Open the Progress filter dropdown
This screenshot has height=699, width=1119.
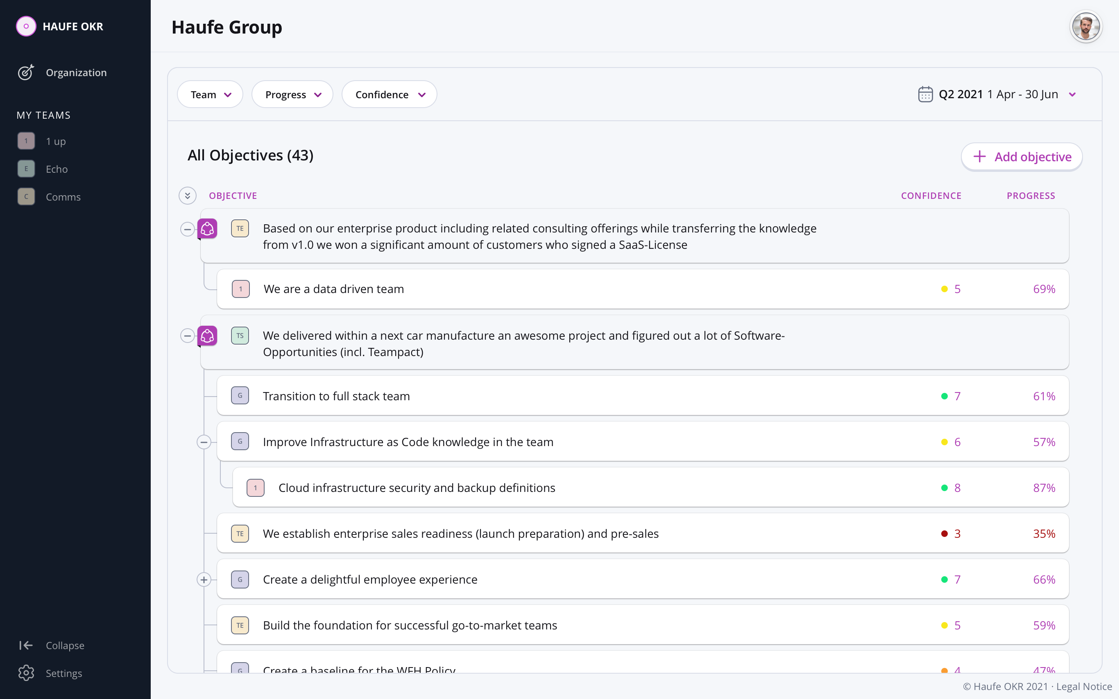click(292, 94)
